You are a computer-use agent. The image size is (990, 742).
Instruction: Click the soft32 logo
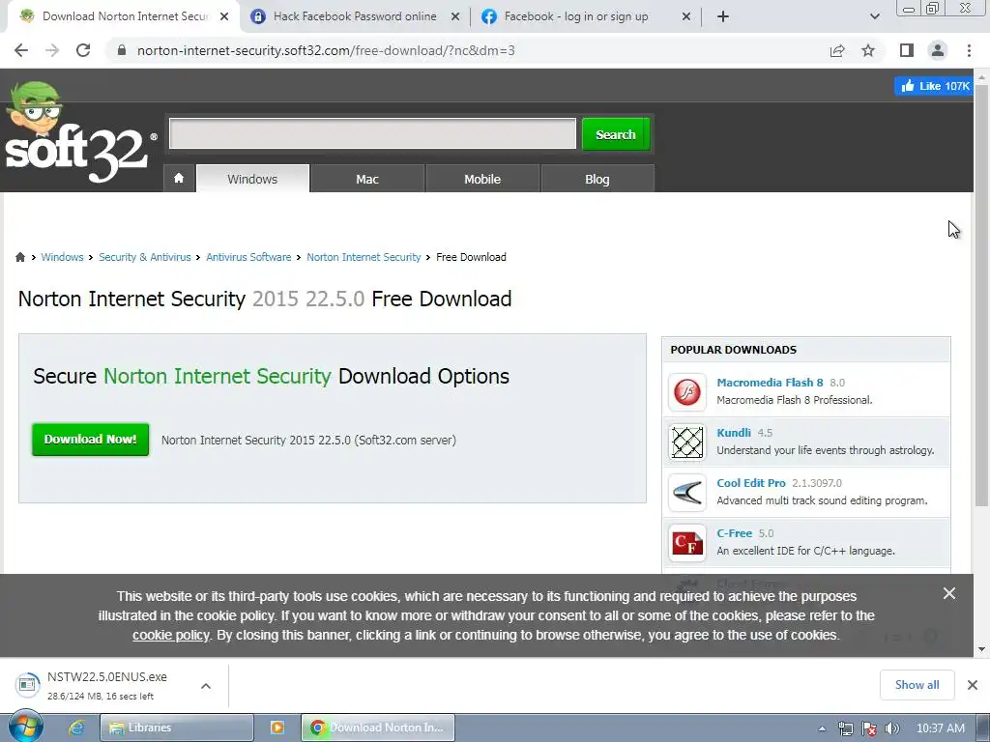[x=79, y=133]
